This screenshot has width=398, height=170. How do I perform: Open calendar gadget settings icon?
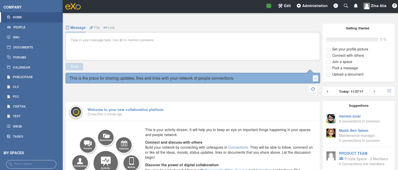point(389,91)
